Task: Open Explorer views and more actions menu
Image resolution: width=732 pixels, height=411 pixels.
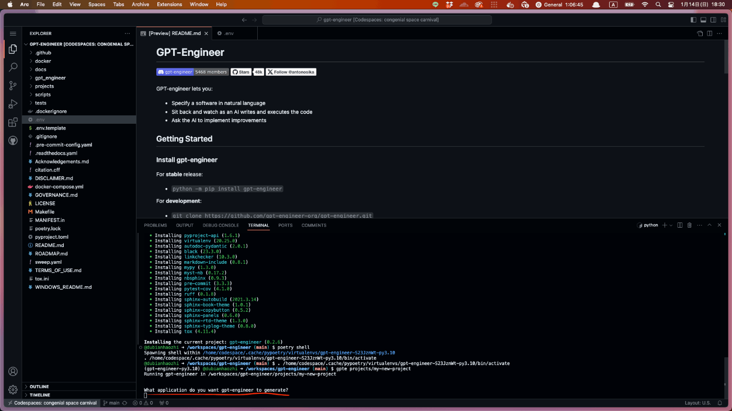Action: click(127, 33)
